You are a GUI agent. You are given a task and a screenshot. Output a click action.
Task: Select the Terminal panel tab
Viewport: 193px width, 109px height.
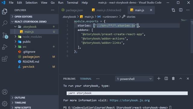[86, 79]
